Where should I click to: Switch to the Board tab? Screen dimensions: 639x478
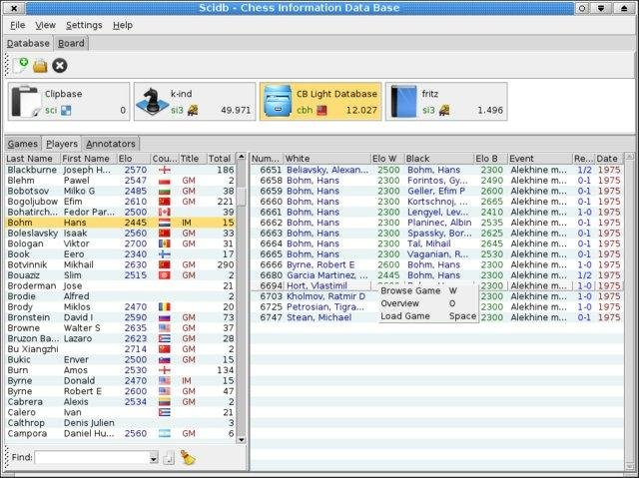[x=71, y=44]
